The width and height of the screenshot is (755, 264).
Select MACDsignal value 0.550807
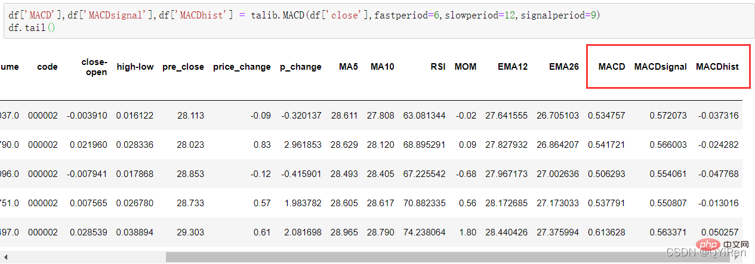(668, 203)
